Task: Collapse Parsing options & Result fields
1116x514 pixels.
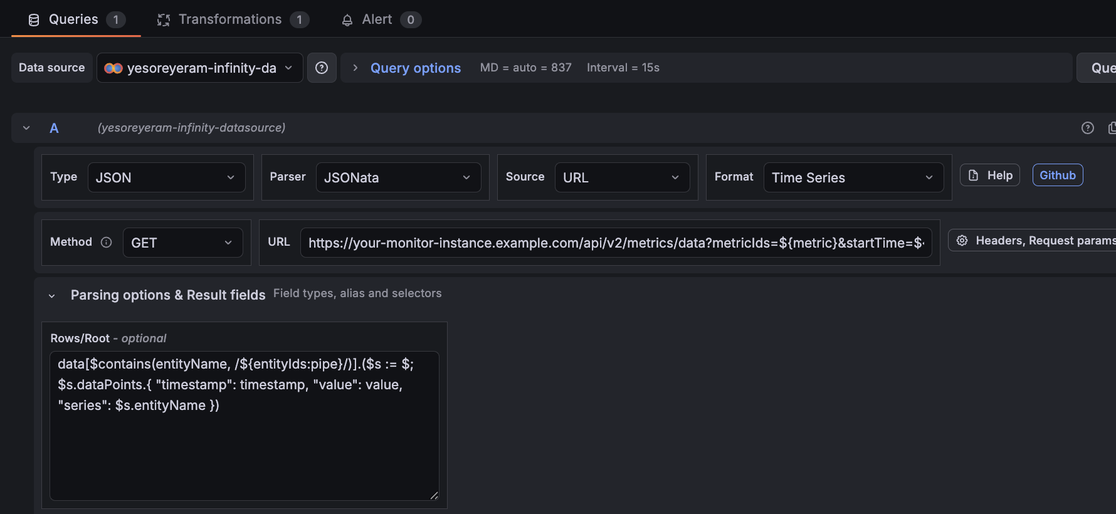Action: click(x=52, y=295)
